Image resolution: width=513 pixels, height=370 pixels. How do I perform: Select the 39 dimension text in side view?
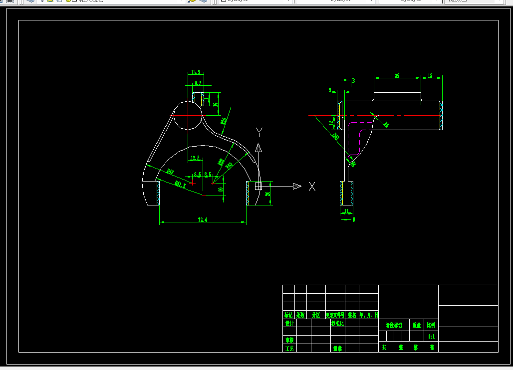(x=397, y=76)
